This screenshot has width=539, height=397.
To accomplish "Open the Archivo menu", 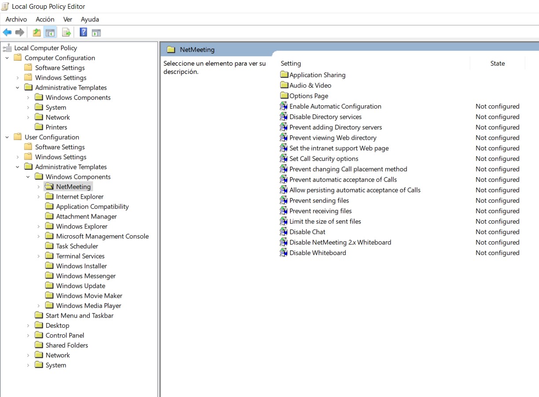I will (x=16, y=19).
